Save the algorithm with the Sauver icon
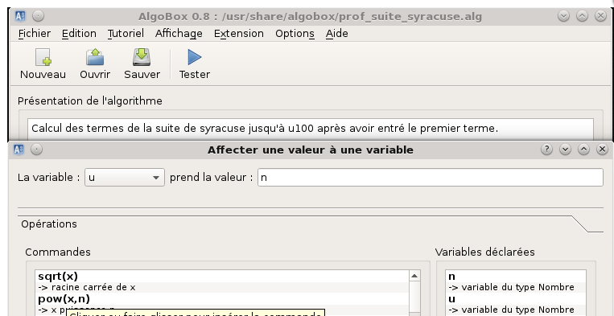Viewport: 614px width, 316px height. (x=142, y=57)
